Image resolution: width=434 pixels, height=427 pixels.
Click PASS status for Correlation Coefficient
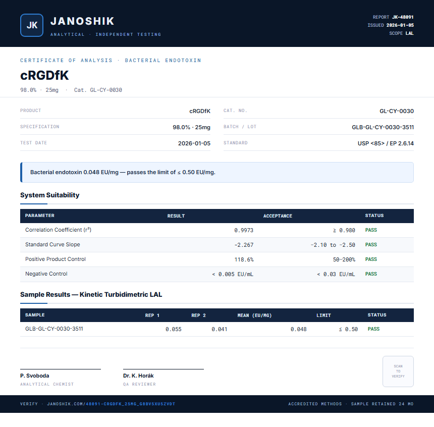tap(371, 230)
